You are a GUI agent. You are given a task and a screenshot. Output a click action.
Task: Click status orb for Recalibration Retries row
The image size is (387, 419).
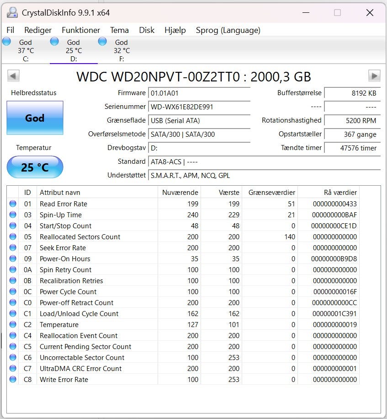click(x=13, y=280)
